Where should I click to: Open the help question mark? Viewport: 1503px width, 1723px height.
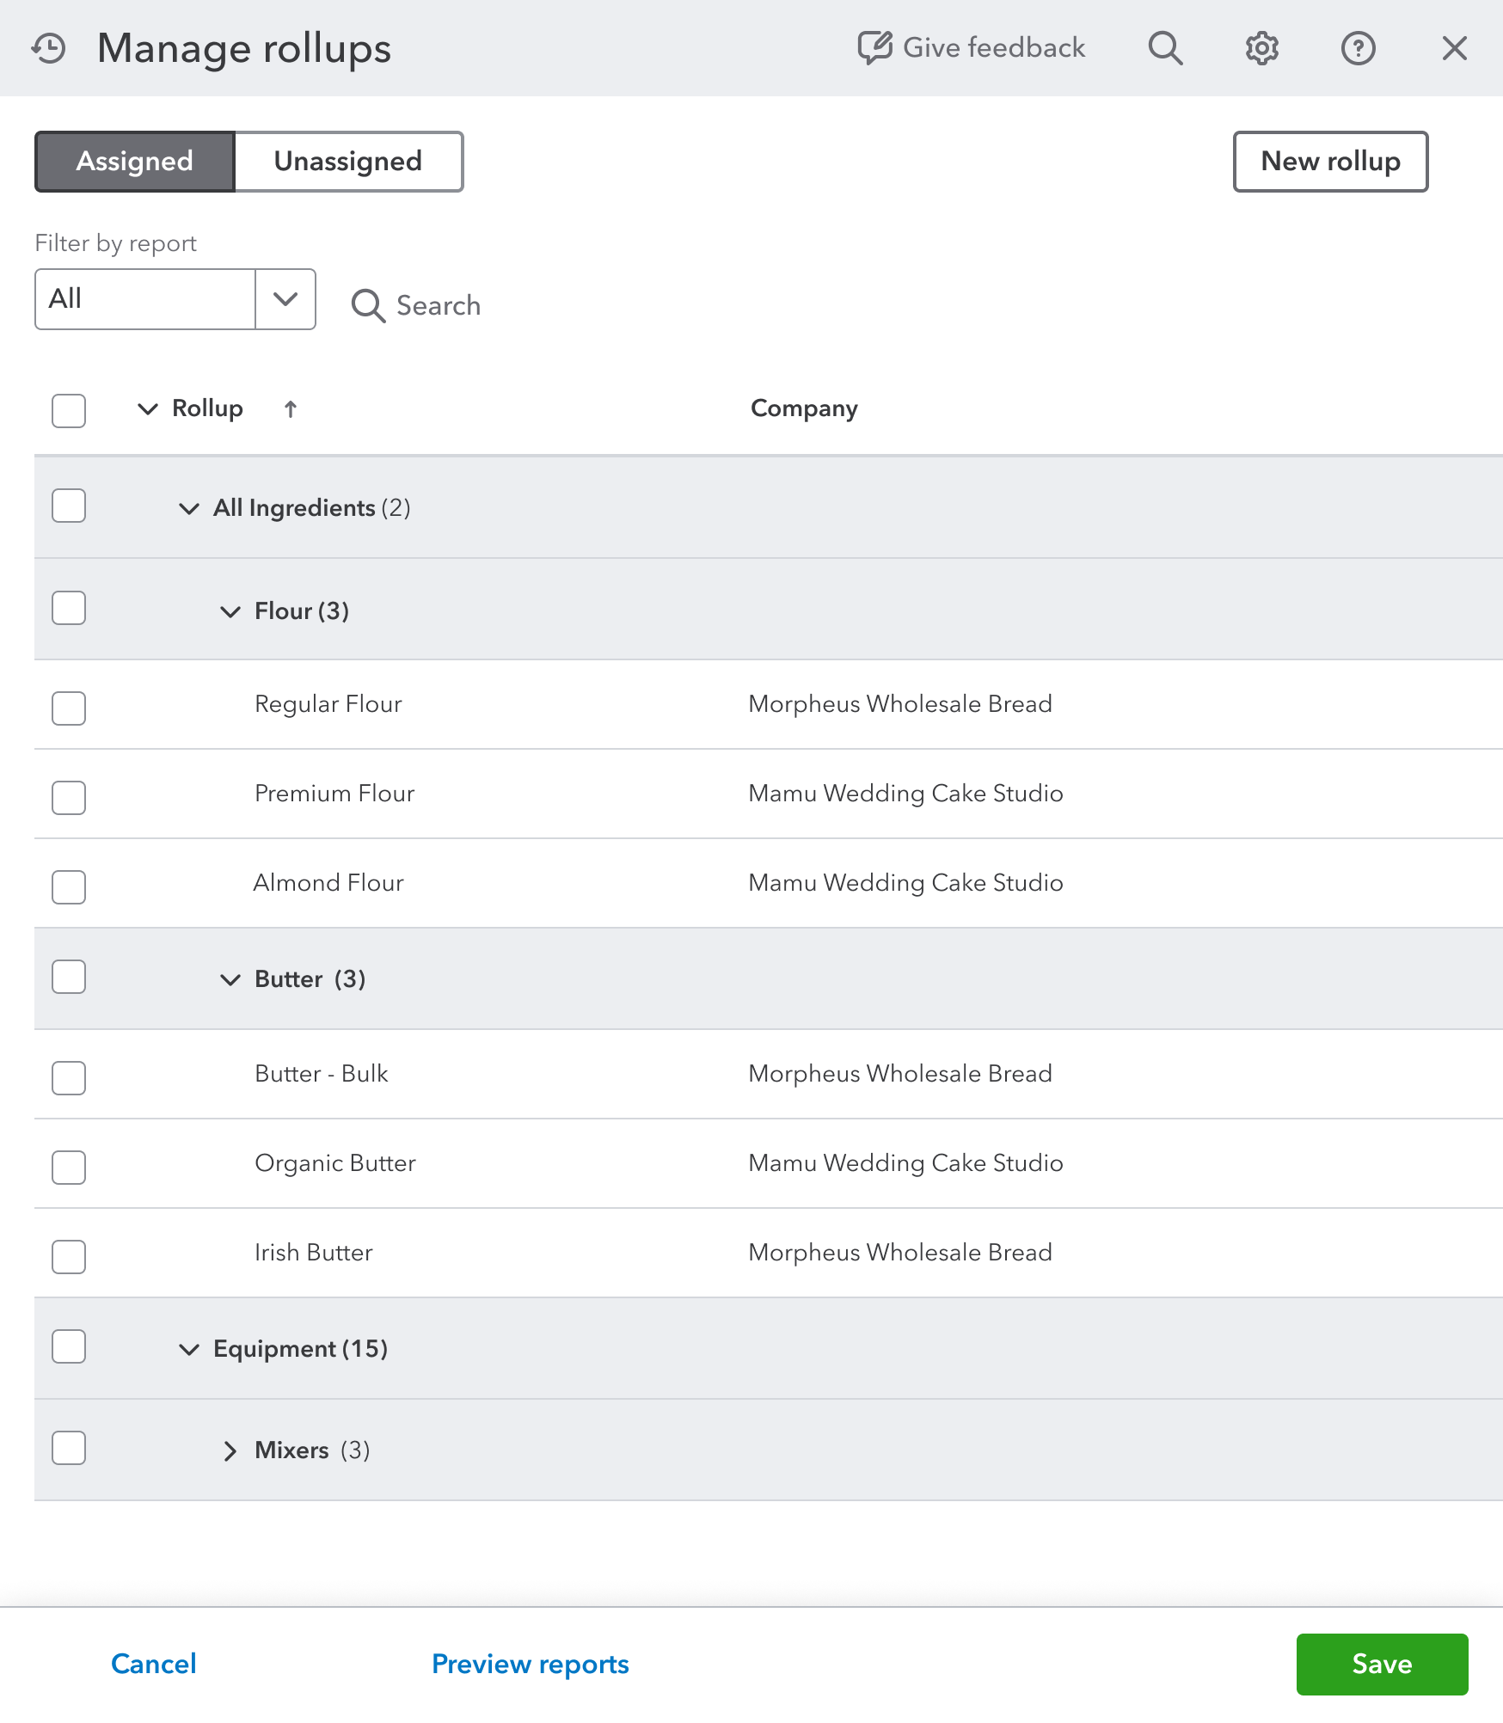(x=1359, y=48)
